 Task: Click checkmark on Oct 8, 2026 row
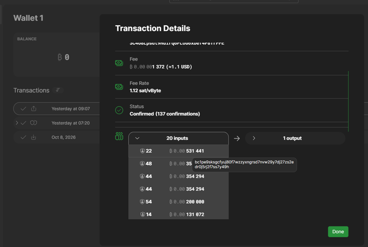[x=23, y=137]
